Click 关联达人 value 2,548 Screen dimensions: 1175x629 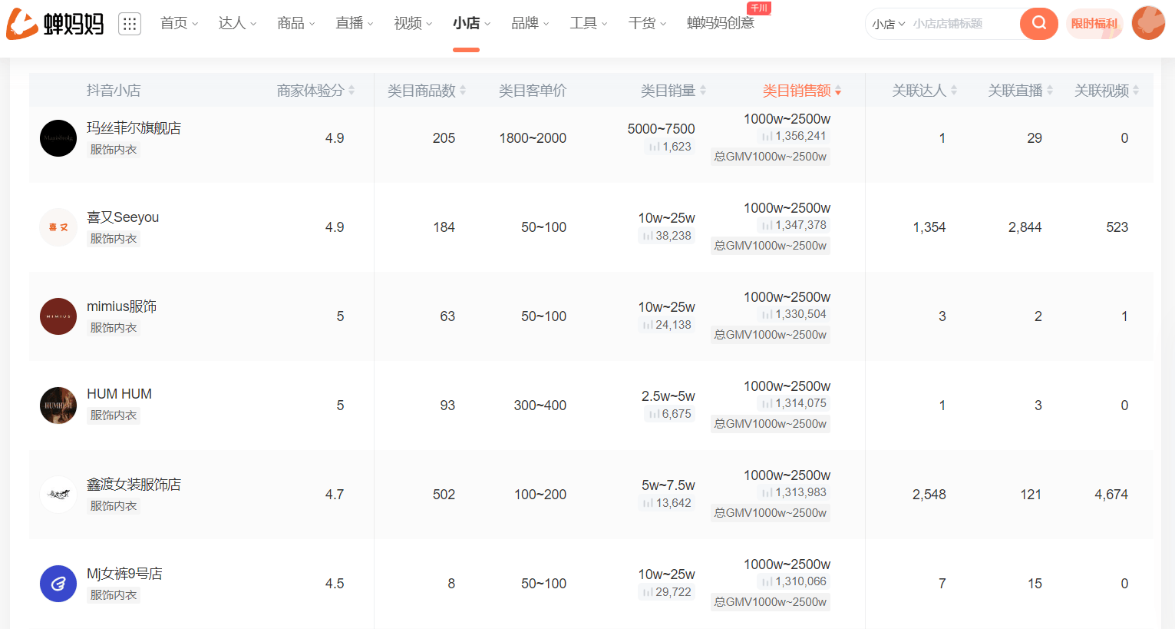tap(929, 495)
